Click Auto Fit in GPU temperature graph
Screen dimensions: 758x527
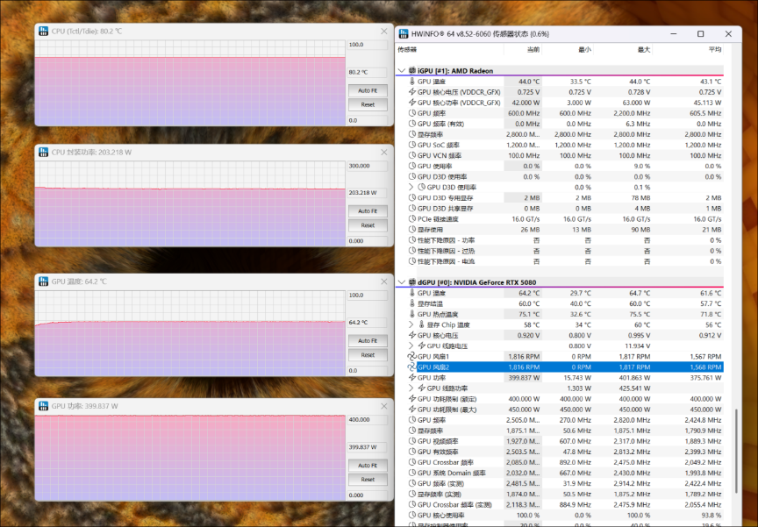click(x=368, y=340)
